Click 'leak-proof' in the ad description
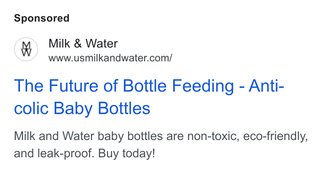 [66, 153]
